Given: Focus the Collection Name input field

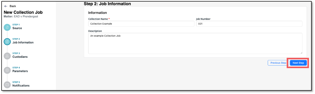Looking at the screenshot, I should 141,24.
